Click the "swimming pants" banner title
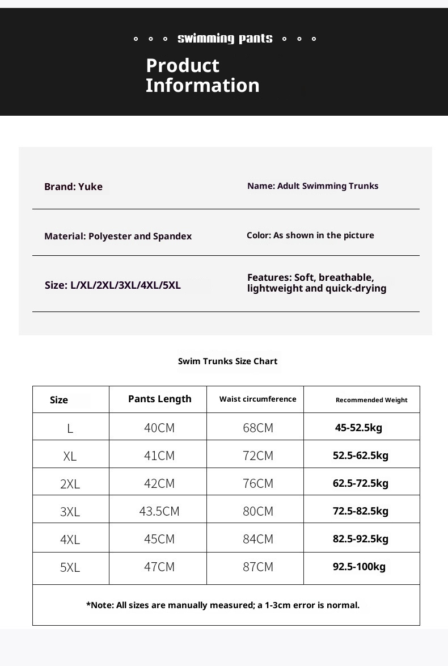The width and height of the screenshot is (448, 666). coord(225,39)
